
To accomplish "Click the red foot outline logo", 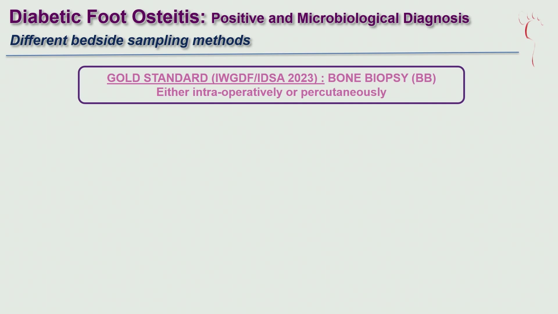I will tap(531, 39).
